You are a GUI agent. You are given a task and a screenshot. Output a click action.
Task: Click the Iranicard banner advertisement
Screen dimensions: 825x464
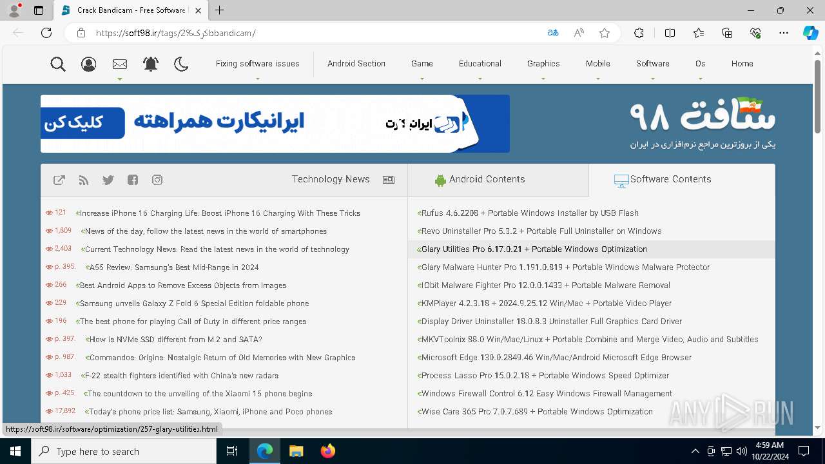pyautogui.click(x=275, y=124)
